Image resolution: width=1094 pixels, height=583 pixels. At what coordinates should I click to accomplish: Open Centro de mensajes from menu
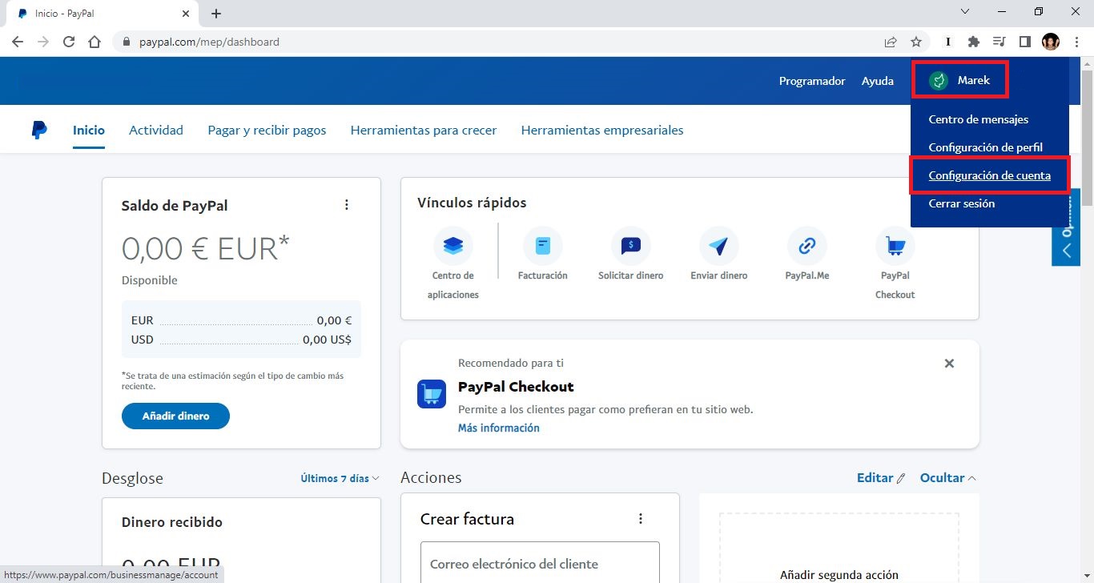[x=979, y=119]
